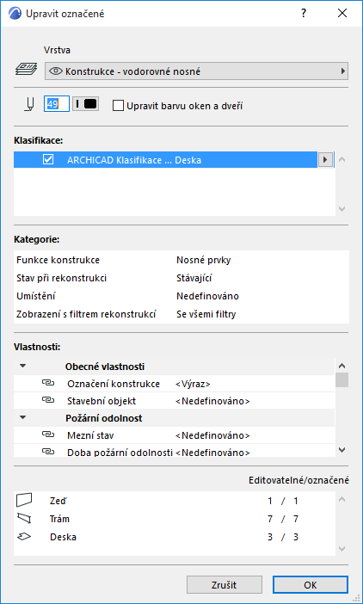The height and width of the screenshot is (604, 363).
Task: Click Stavební objekt property name
Action: 102,401
